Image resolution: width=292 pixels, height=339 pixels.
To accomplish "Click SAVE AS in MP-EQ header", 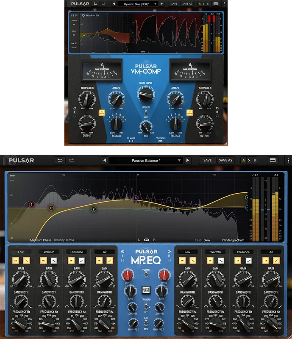I will pos(225,160).
